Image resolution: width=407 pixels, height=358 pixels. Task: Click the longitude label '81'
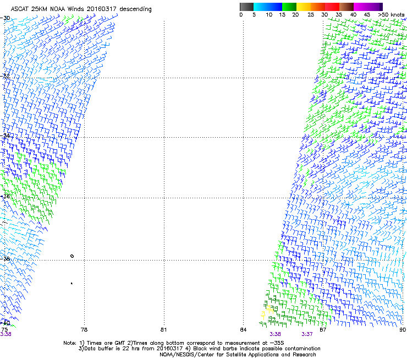pyautogui.click(x=163, y=330)
